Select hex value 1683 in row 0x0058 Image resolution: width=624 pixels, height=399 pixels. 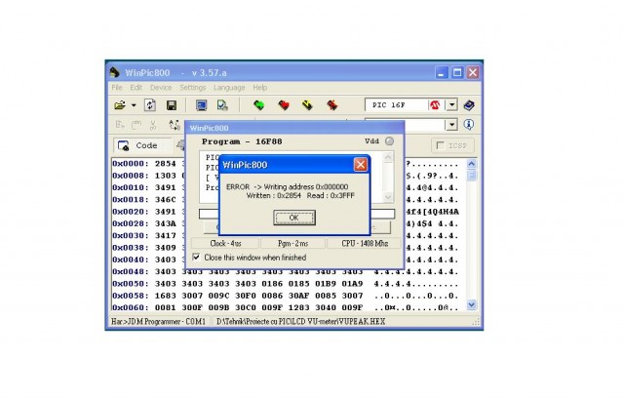click(166, 296)
